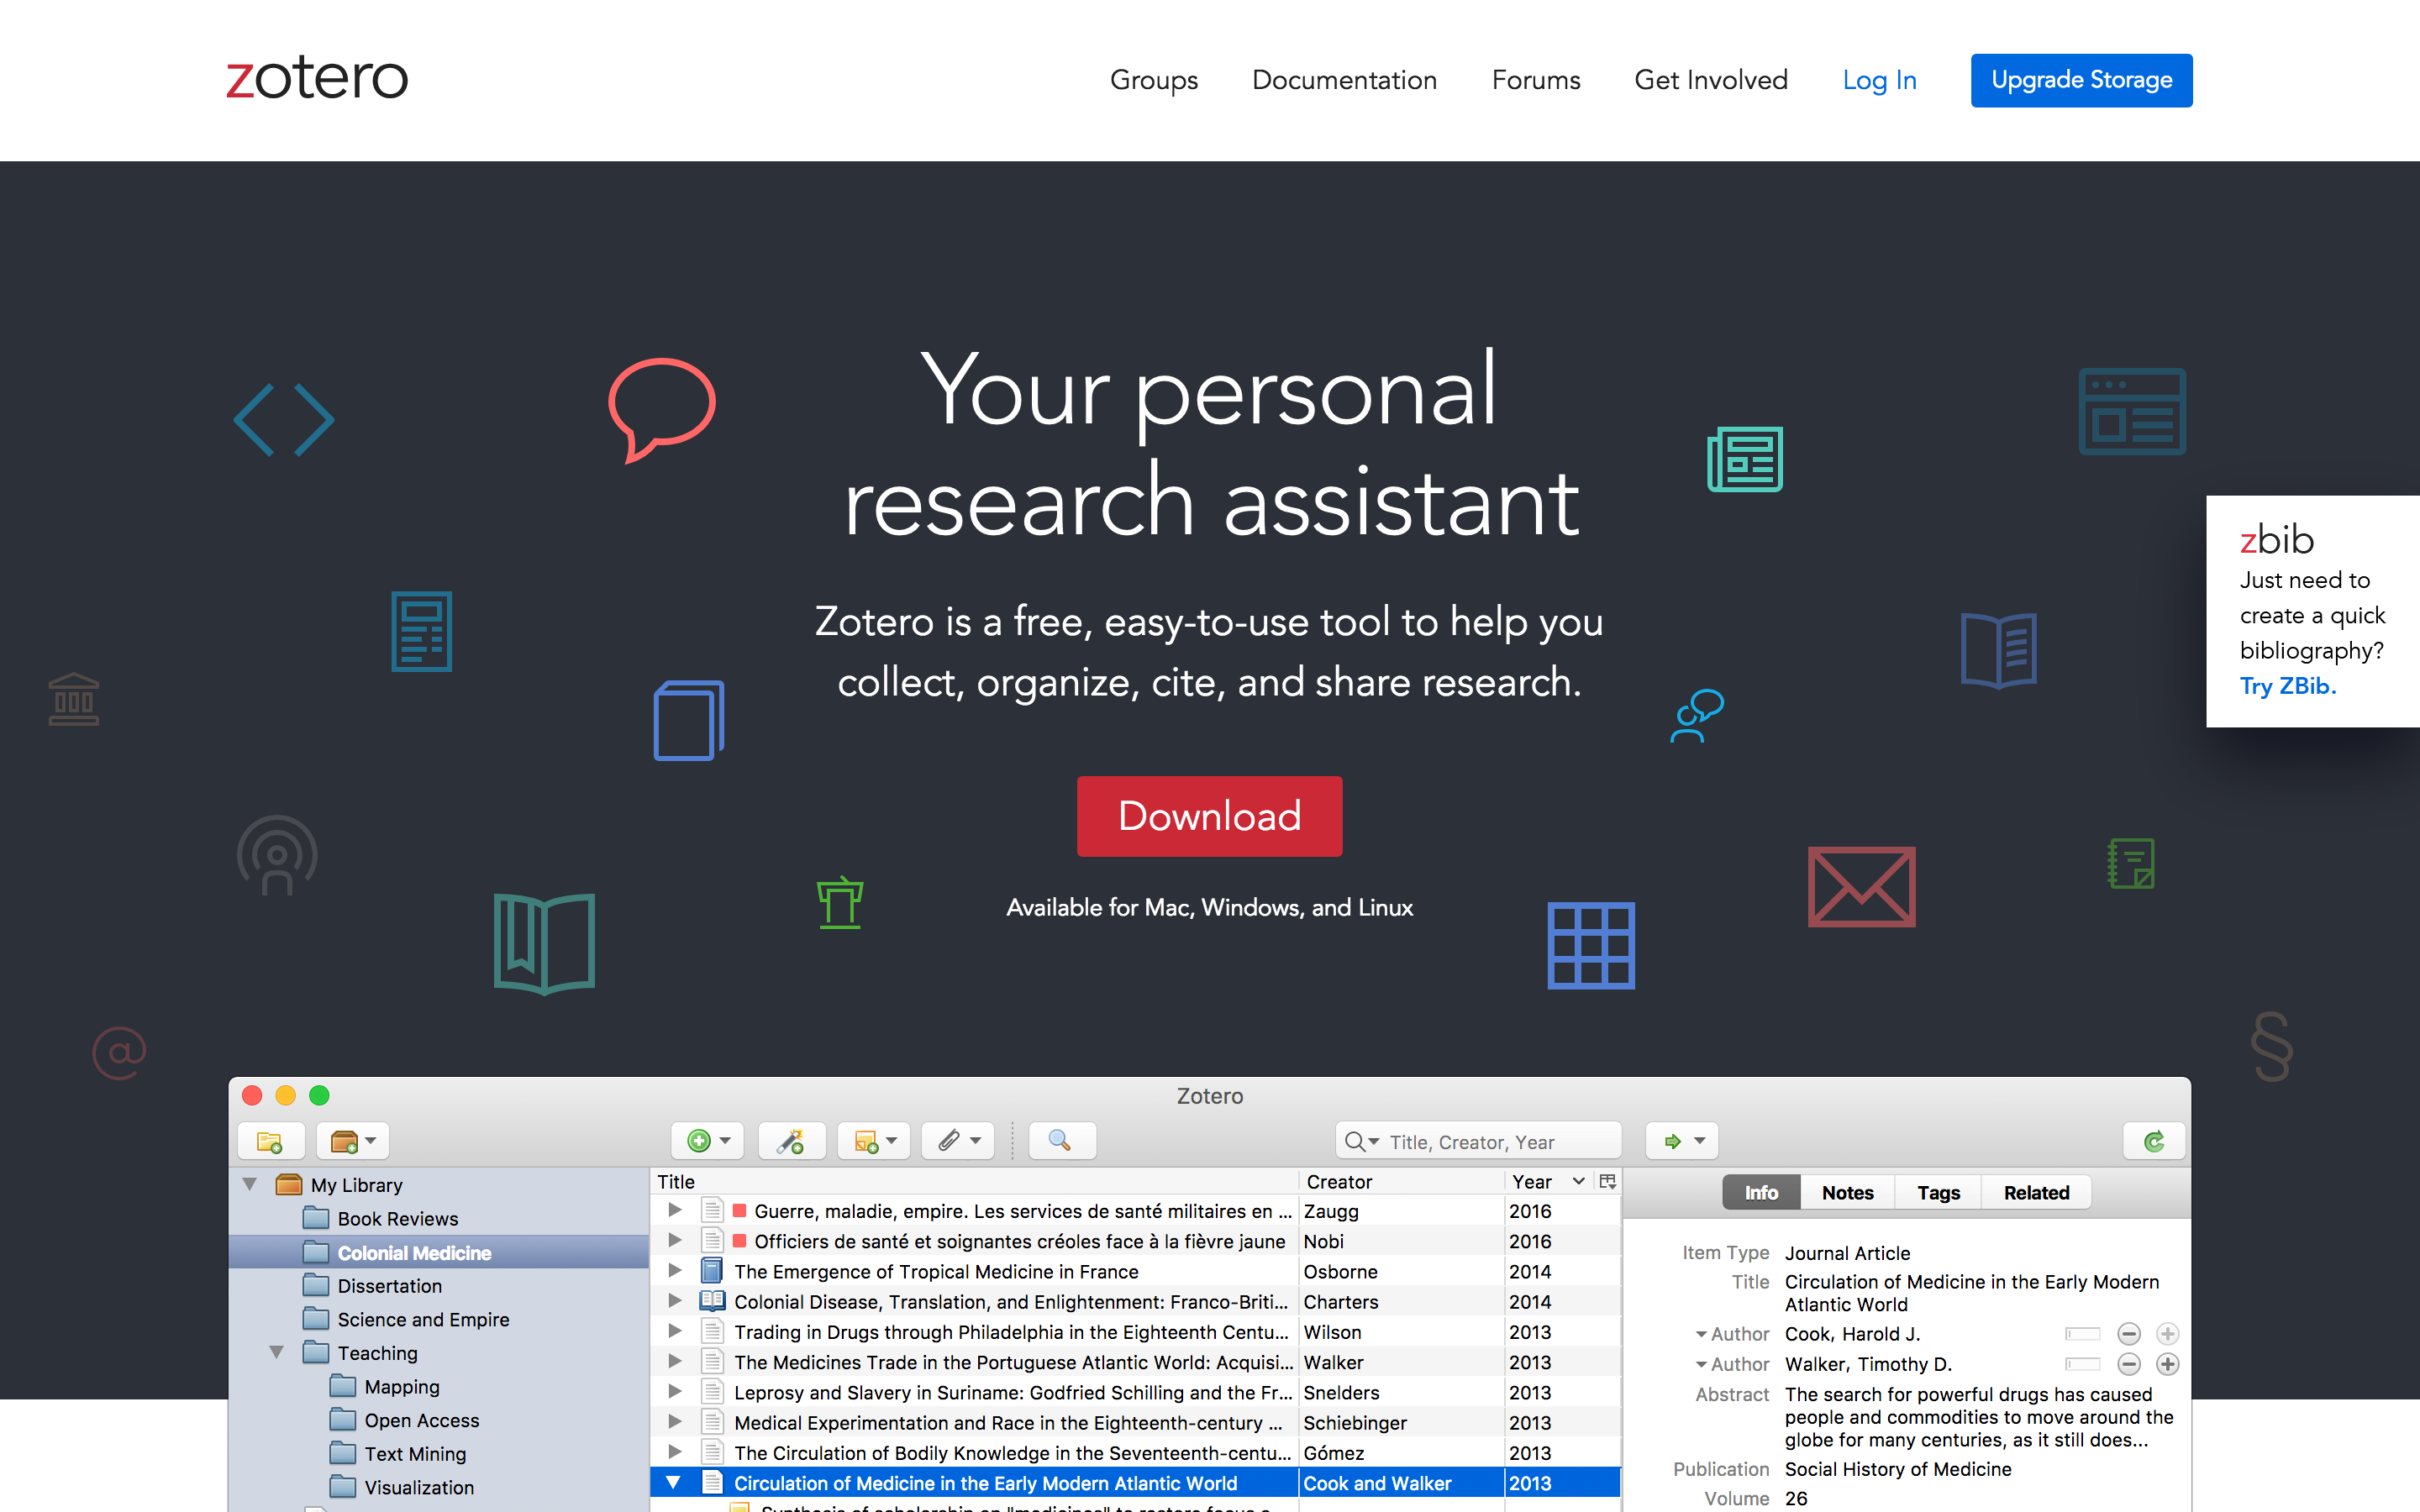Select the New Item green plus icon

pos(699,1141)
